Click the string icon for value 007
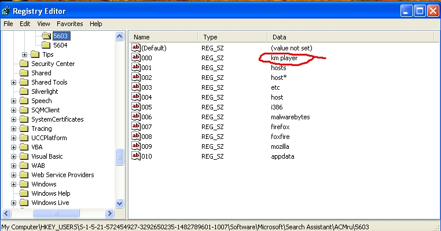Screen dimensions: 441x231 (136, 126)
